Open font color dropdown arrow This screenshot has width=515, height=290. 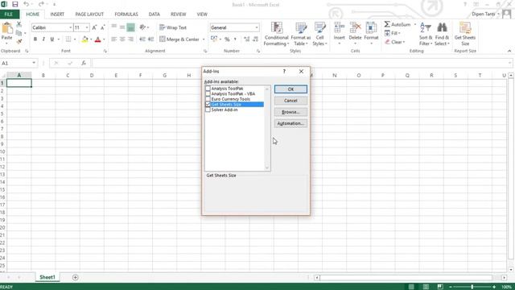pos(104,39)
